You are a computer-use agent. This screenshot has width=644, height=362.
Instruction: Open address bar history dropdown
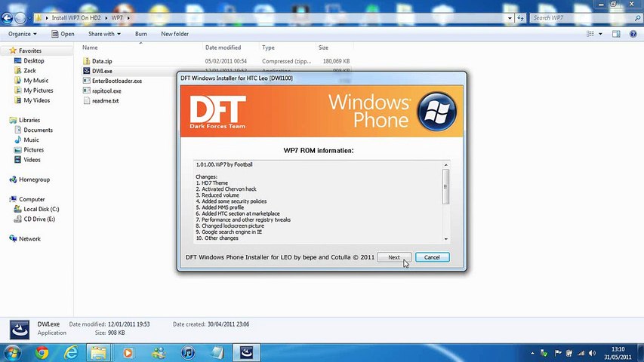pyautogui.click(x=510, y=18)
